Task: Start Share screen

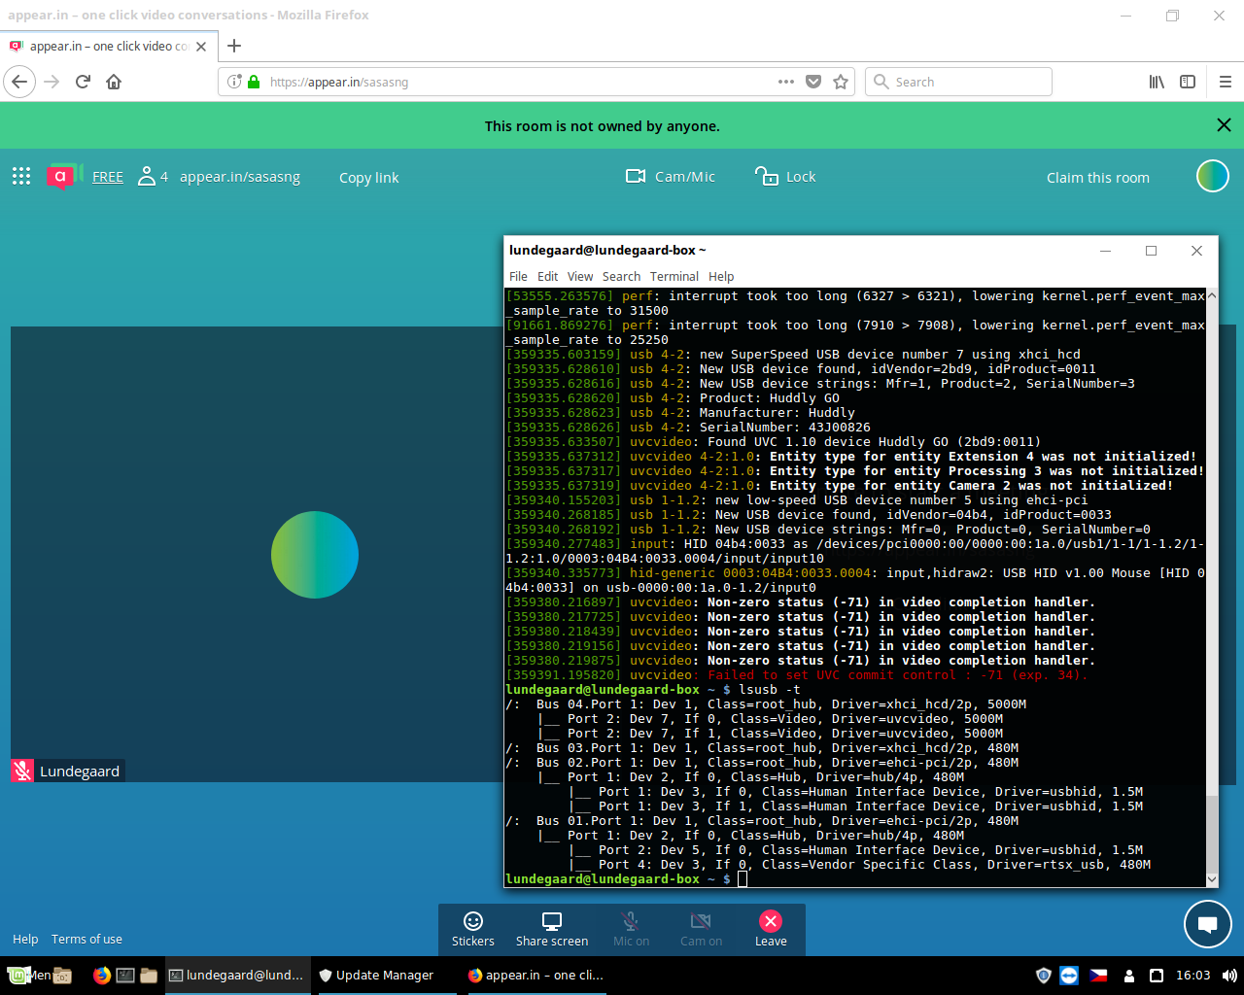Action: tap(552, 930)
